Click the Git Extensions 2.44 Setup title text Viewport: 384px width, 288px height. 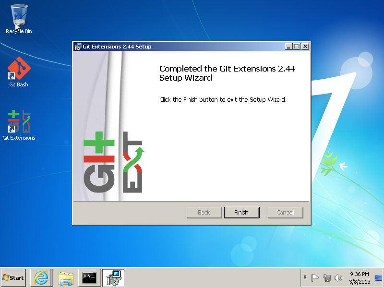point(117,47)
